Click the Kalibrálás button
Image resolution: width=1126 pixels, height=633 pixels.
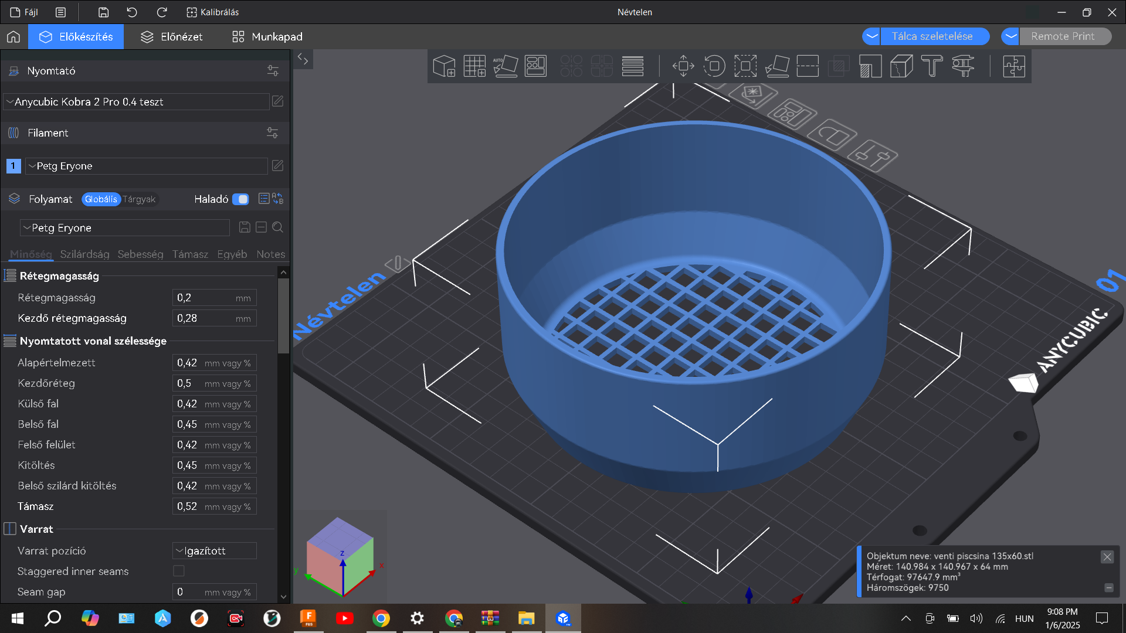[x=212, y=12]
